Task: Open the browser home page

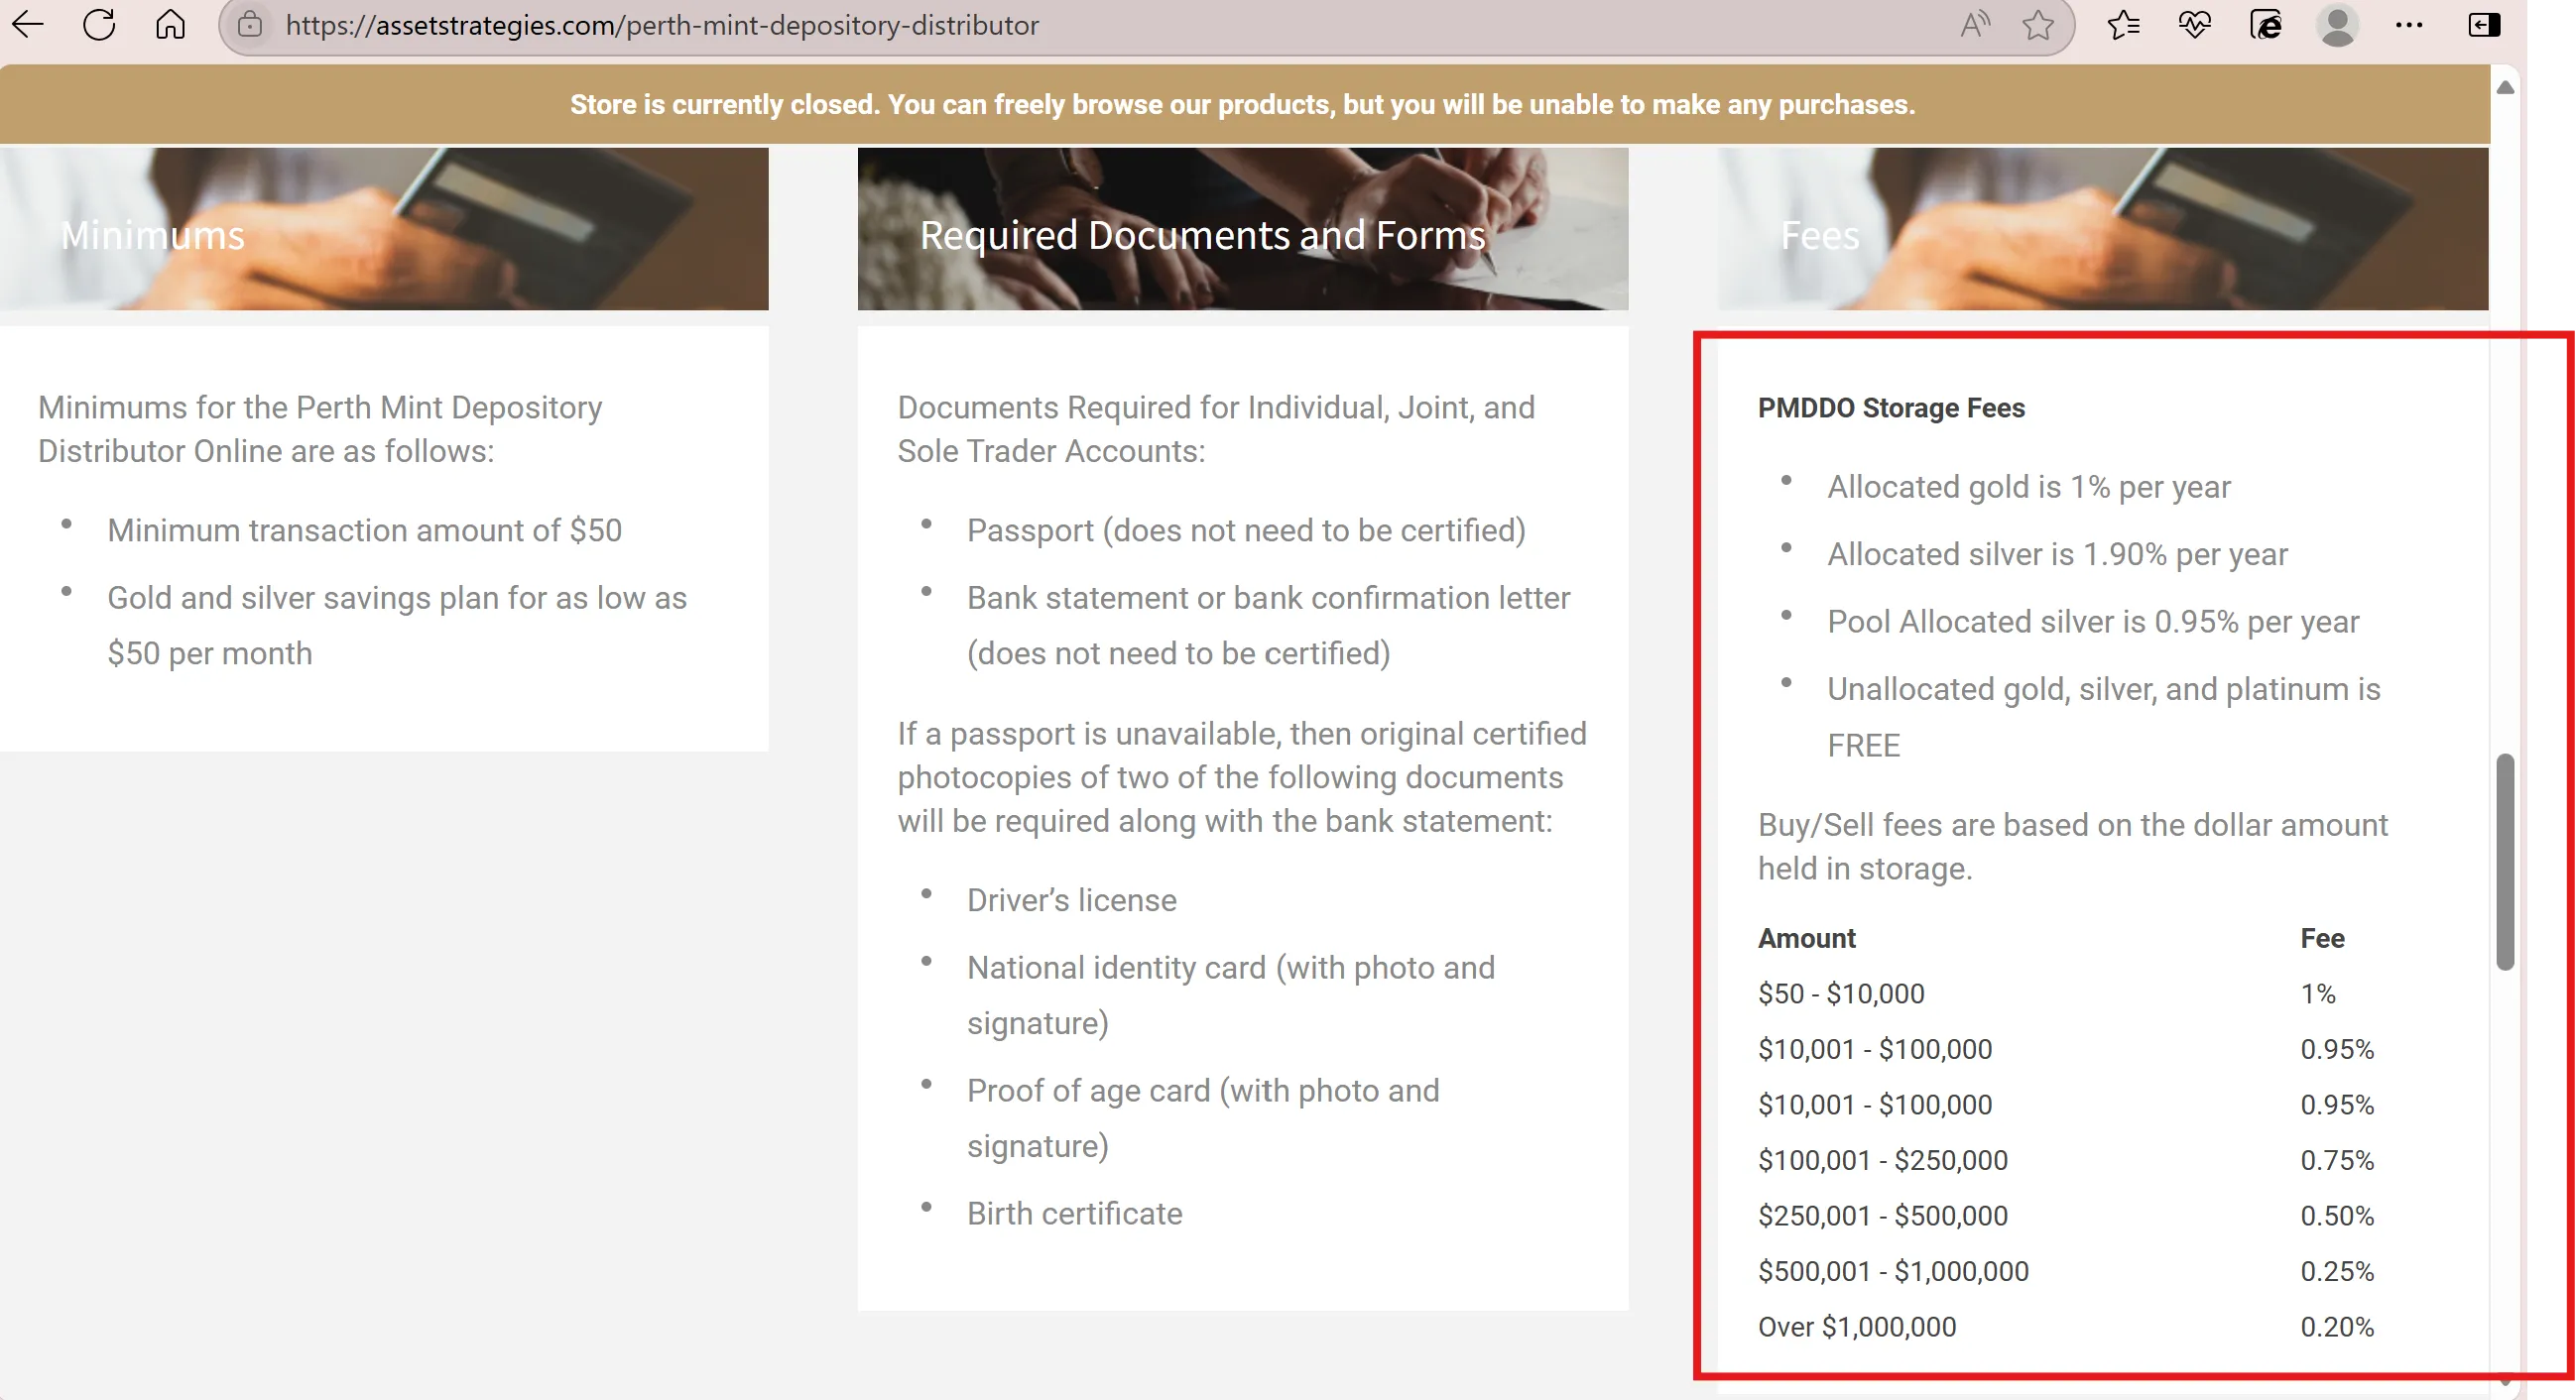Action: tap(170, 24)
